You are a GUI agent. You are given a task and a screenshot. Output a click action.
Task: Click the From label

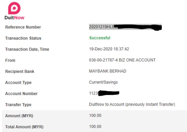coord(10,61)
